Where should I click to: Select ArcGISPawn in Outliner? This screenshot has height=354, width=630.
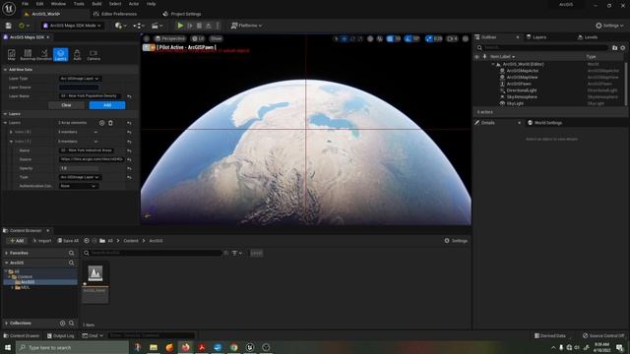point(519,84)
